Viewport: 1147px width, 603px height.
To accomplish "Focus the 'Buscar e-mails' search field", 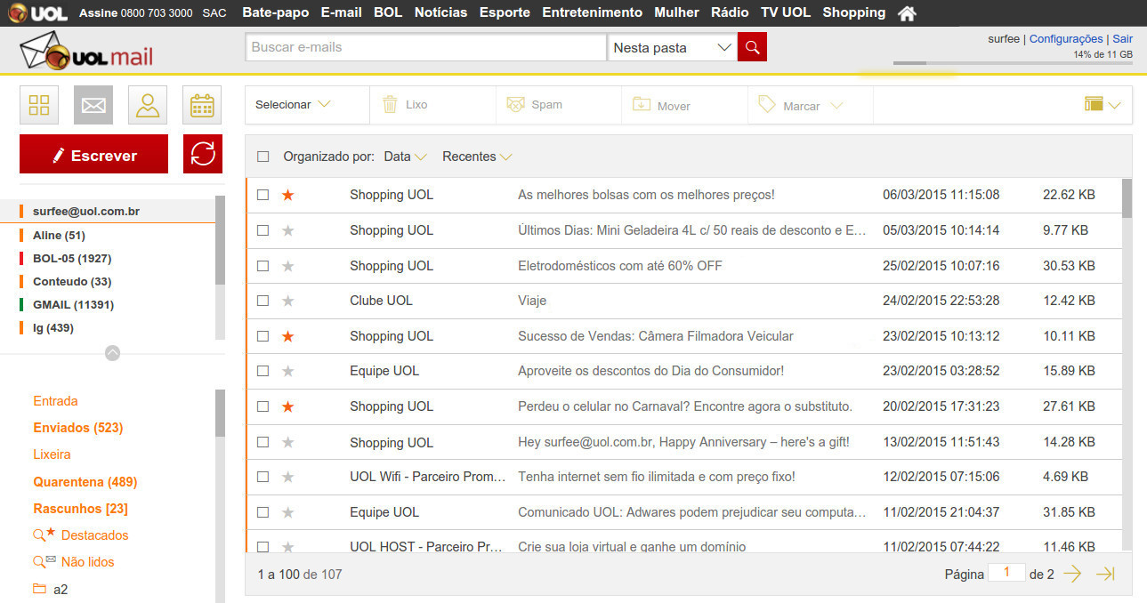I will [x=425, y=47].
